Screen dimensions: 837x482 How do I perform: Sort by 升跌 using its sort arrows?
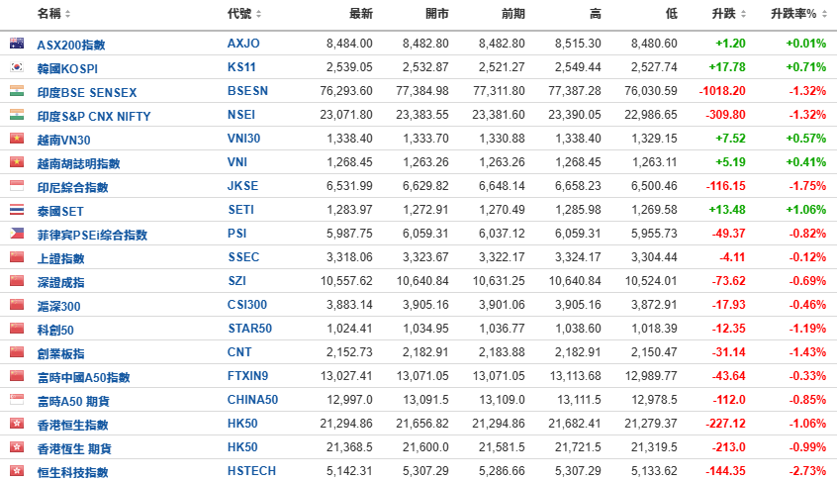(744, 14)
